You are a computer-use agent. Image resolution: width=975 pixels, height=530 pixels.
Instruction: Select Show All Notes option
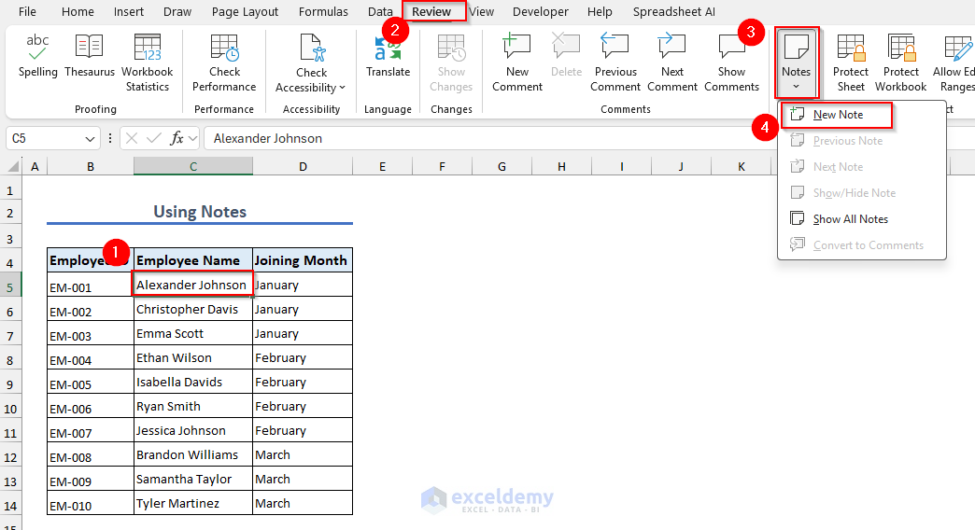pos(862,218)
